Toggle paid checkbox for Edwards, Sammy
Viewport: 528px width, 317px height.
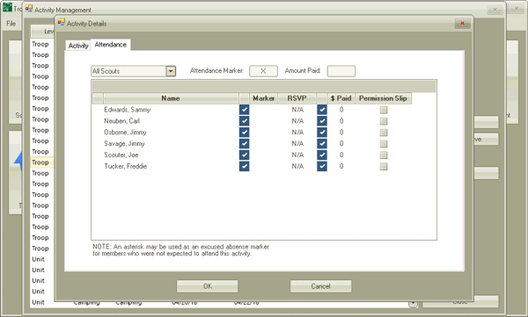[322, 110]
